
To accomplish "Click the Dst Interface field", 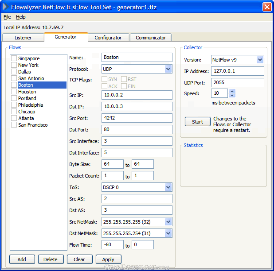I will (x=137, y=152).
